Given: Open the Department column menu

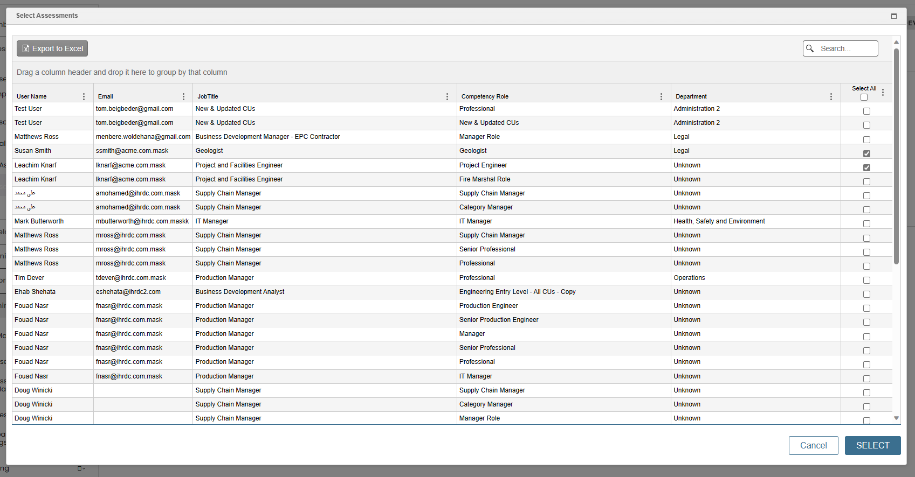Looking at the screenshot, I should pyautogui.click(x=831, y=96).
